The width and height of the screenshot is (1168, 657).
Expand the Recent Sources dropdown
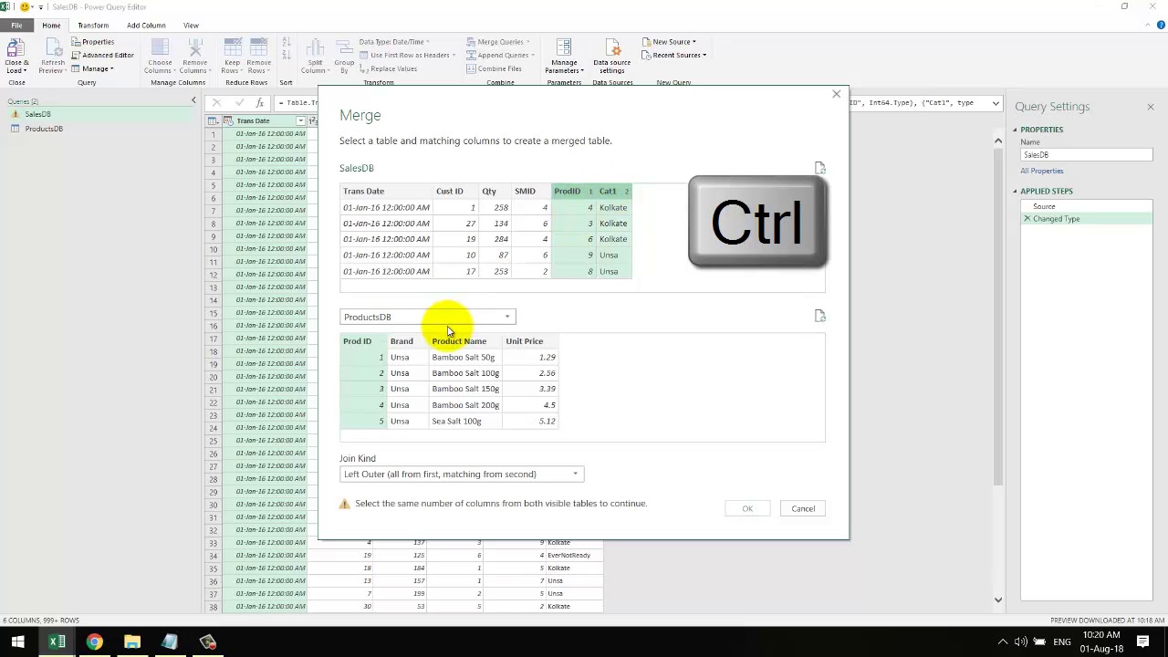tap(675, 56)
